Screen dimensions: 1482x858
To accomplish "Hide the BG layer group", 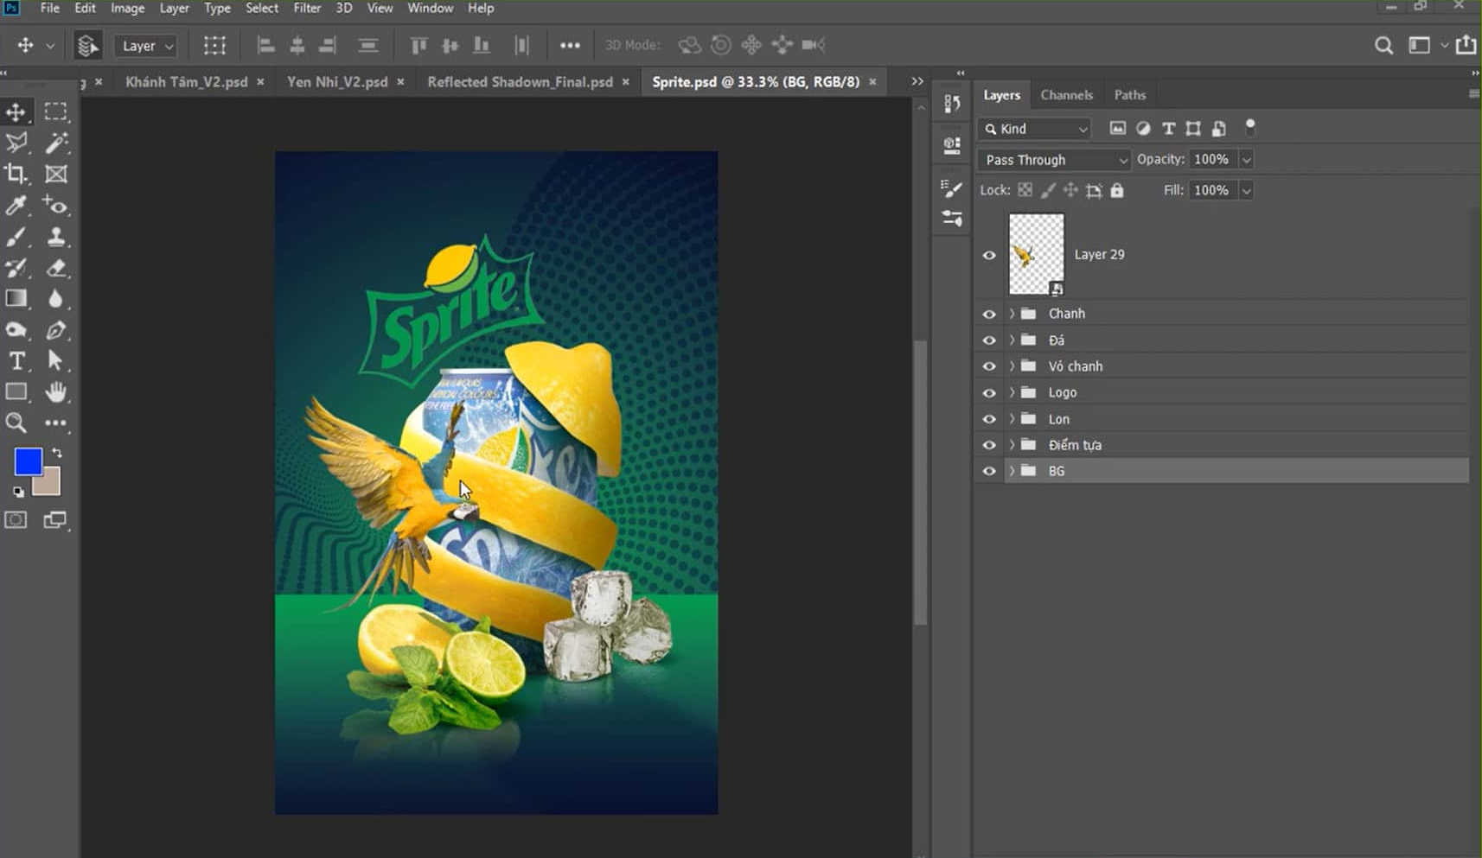I will click(989, 472).
